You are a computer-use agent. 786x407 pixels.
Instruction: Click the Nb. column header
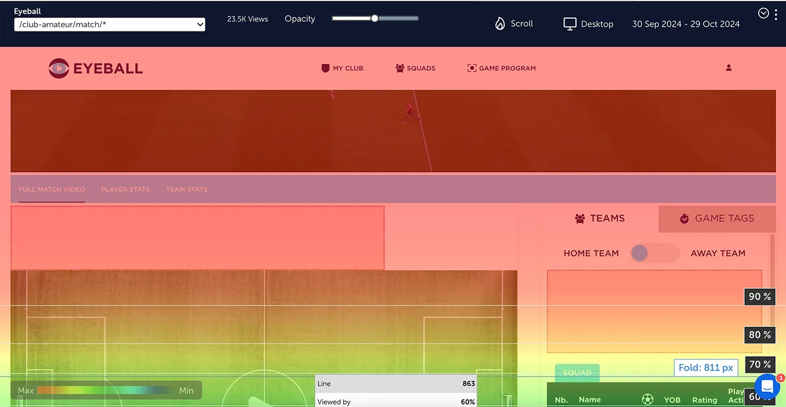pyautogui.click(x=561, y=400)
